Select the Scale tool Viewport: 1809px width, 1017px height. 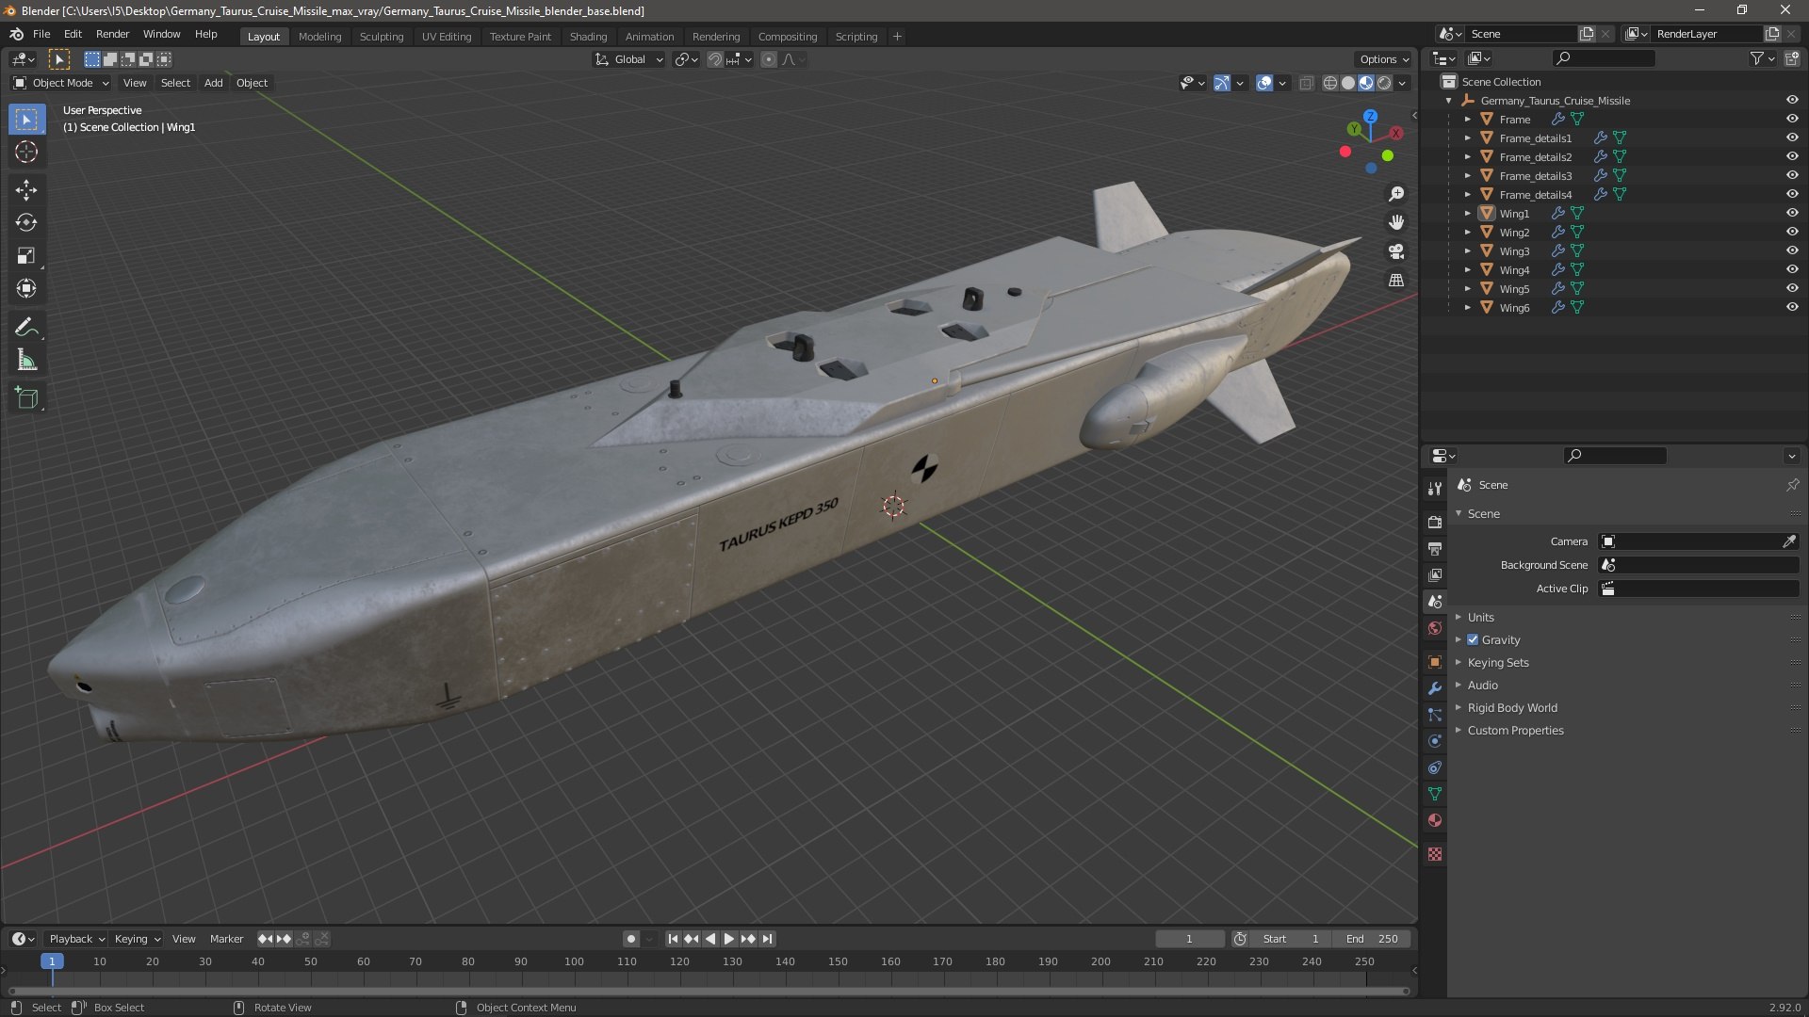click(26, 256)
